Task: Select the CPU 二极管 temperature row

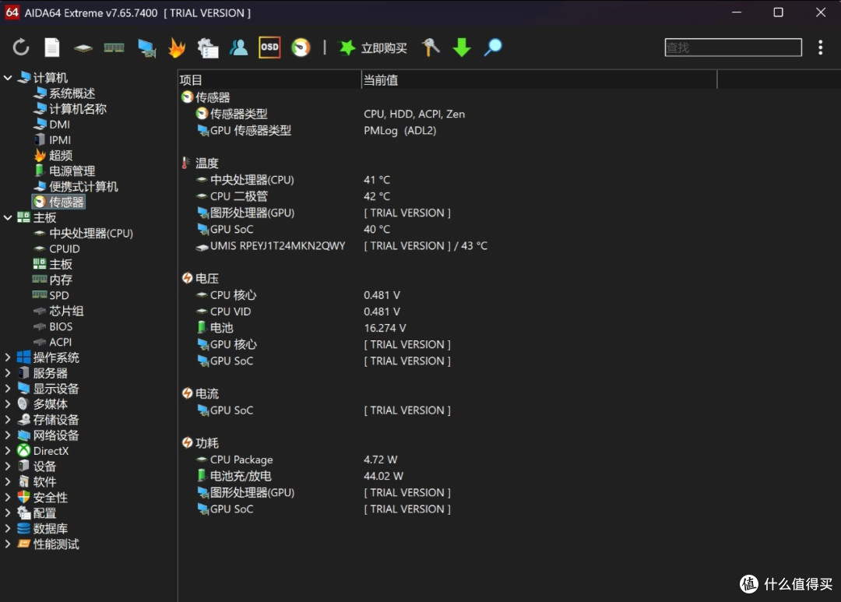Action: click(x=295, y=196)
